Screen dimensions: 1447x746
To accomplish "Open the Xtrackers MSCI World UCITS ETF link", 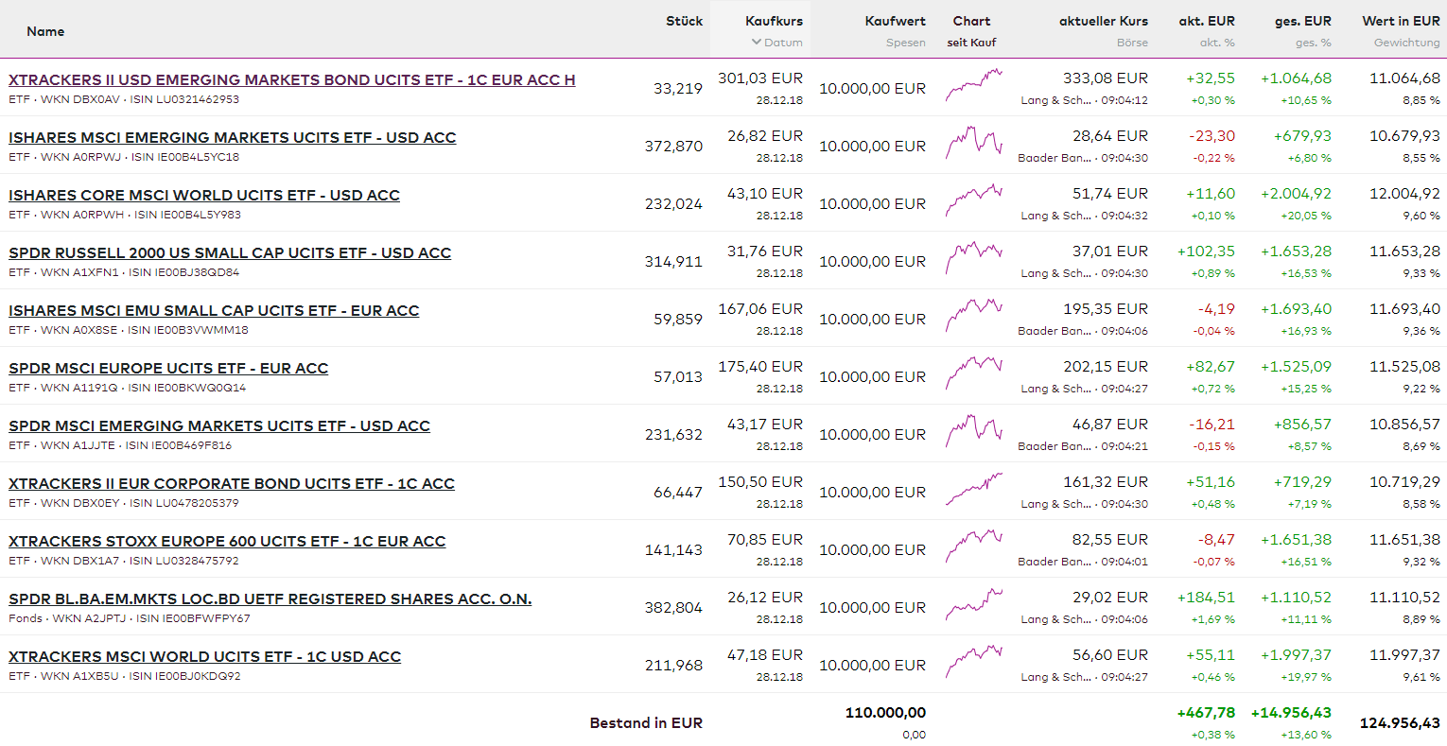I will (x=204, y=657).
